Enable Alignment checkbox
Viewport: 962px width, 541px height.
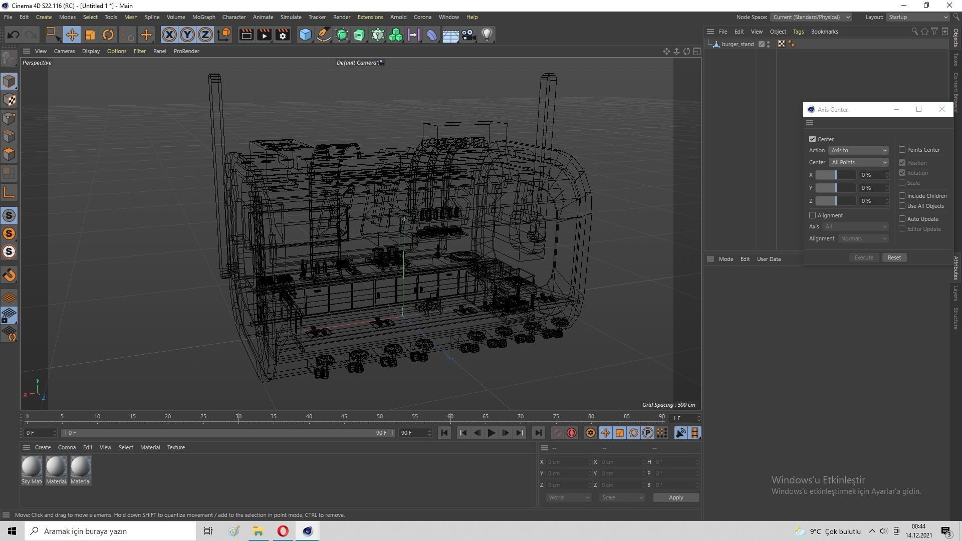pos(812,215)
